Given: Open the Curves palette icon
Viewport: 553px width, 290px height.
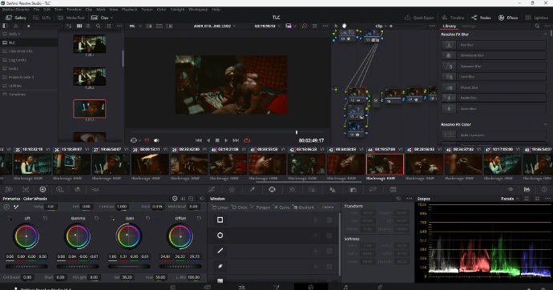Looking at the screenshot, I should pos(212,190).
